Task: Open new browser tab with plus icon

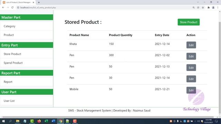Action: (39, 2)
